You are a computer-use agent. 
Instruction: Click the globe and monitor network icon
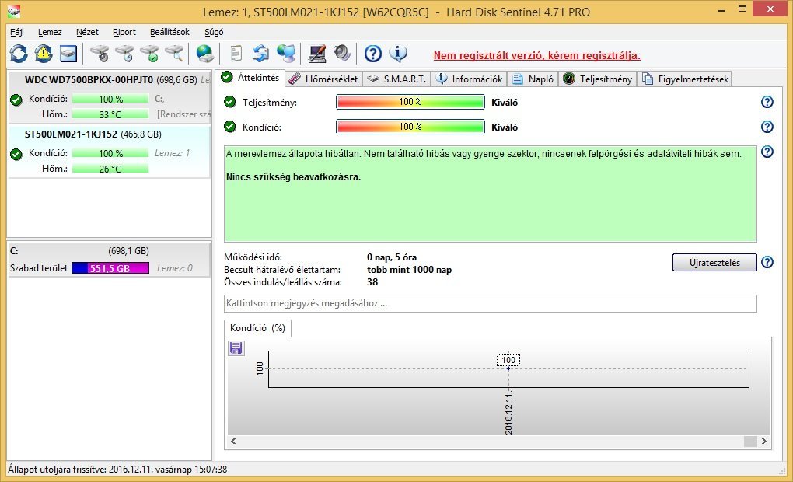point(286,54)
